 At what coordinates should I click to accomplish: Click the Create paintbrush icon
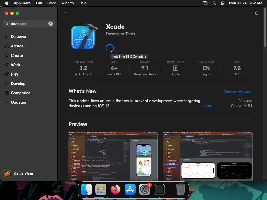click(7, 55)
